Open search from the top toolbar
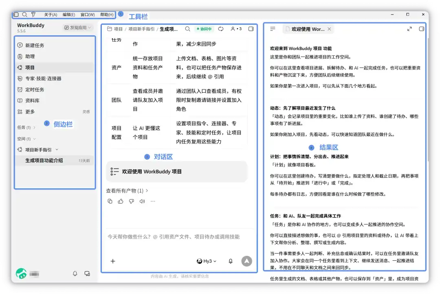Viewport: 440px width, 294px height. [25, 14]
